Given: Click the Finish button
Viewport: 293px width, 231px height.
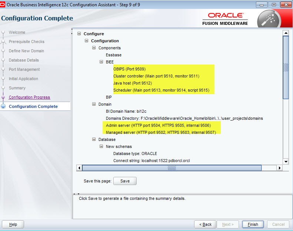Looking at the screenshot, I should pos(253,224).
